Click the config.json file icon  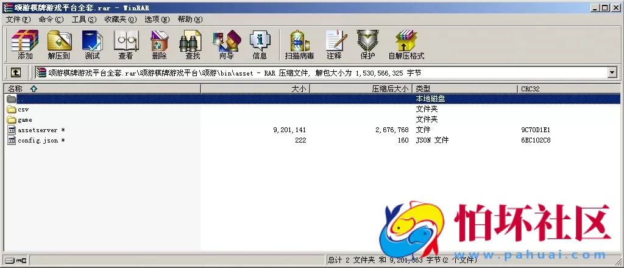(x=12, y=140)
